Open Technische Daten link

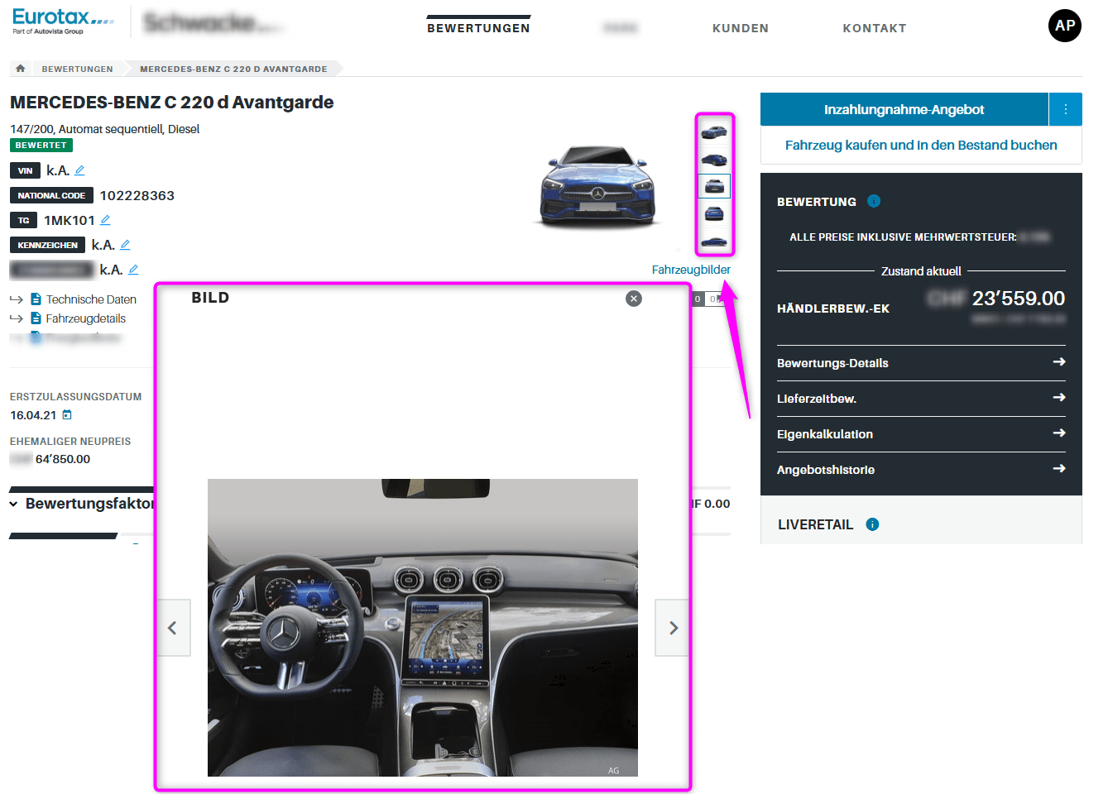tap(91, 299)
